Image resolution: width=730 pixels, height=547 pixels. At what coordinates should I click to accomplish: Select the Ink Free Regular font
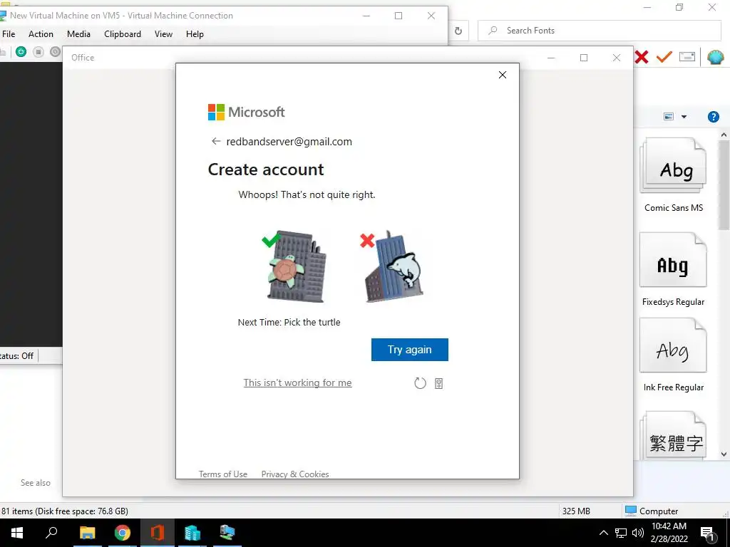pos(673,355)
